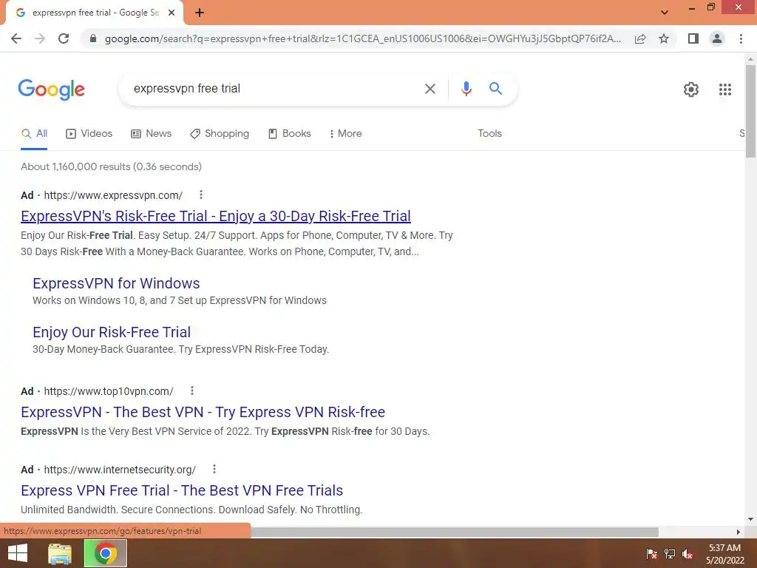Open the Windows Start menu

18,553
